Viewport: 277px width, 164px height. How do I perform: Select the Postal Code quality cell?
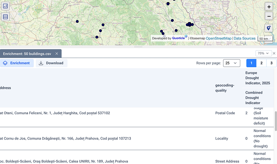pos(225,113)
